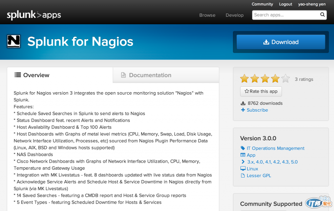Click the 3 ratings text
Viewport: 334px width, 211px height.
point(304,79)
